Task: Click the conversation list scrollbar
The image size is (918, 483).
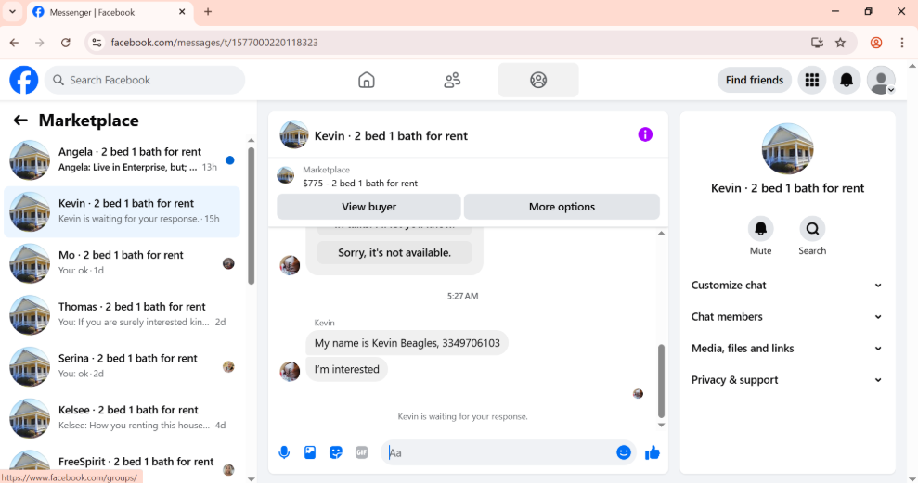Action: [252, 216]
